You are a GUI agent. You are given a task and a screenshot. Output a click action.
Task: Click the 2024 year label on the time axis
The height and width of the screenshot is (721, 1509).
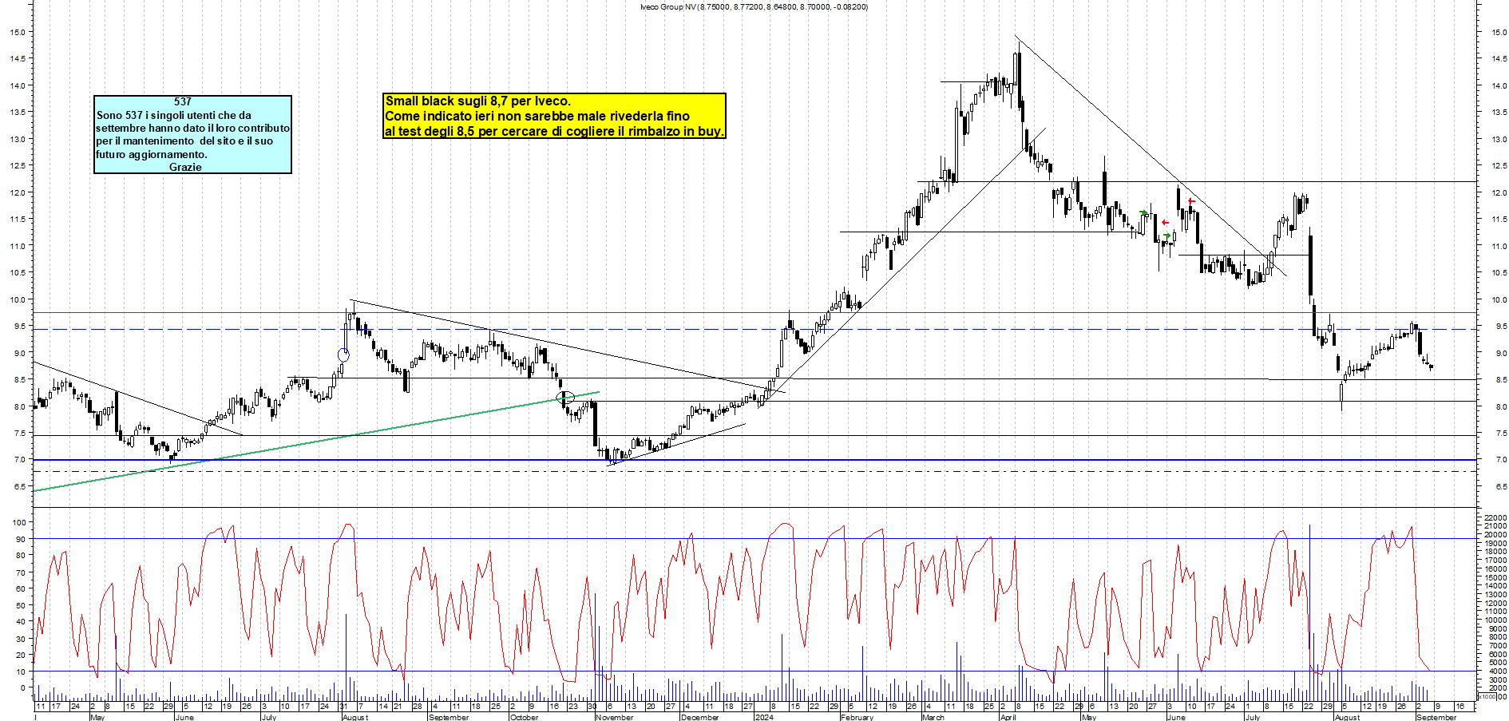[x=764, y=717]
